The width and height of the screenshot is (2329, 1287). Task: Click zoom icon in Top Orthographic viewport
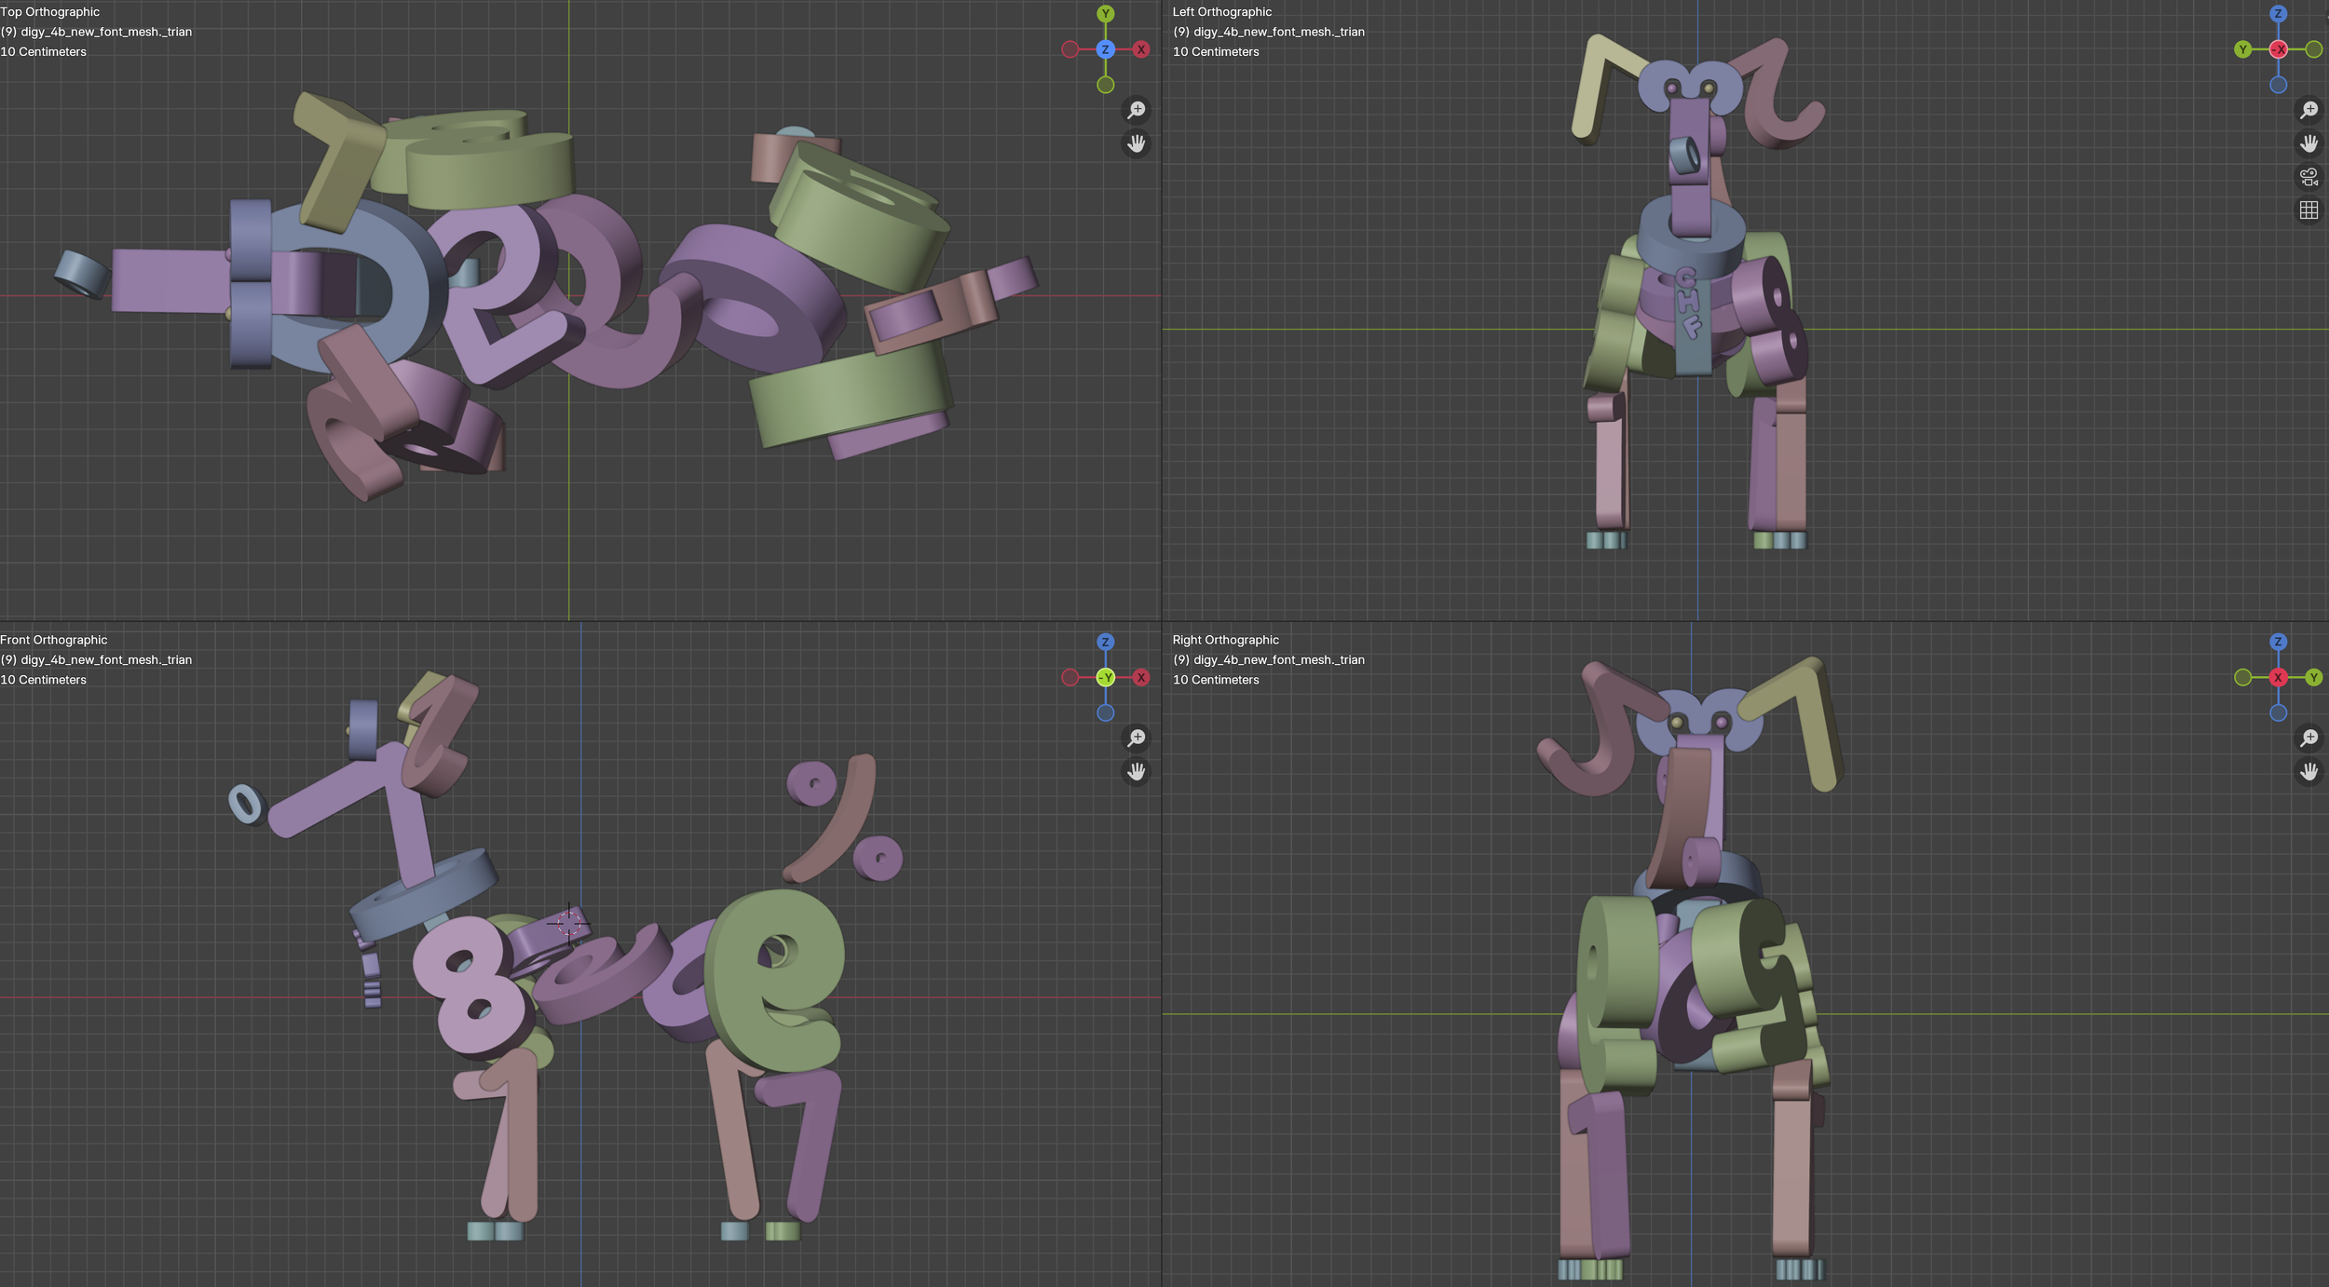click(1136, 110)
